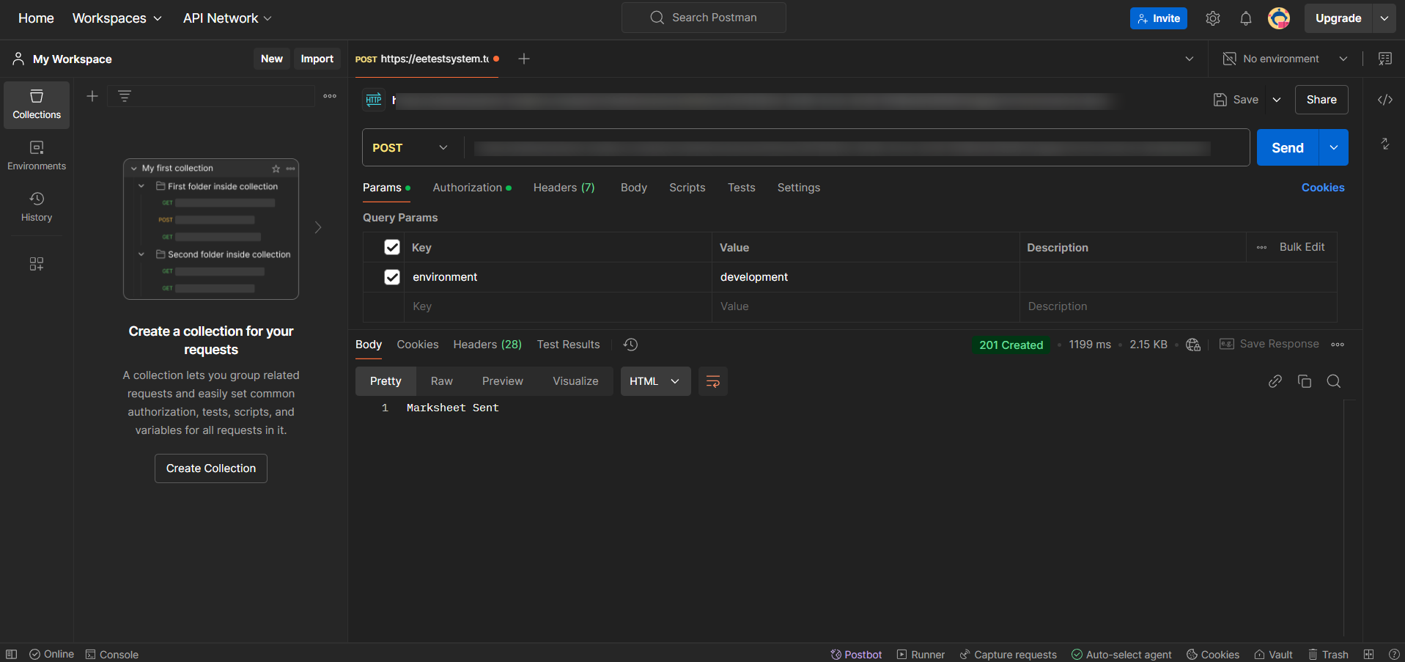Open History in the sidebar
Image resolution: width=1405 pixels, height=662 pixels.
[37, 207]
